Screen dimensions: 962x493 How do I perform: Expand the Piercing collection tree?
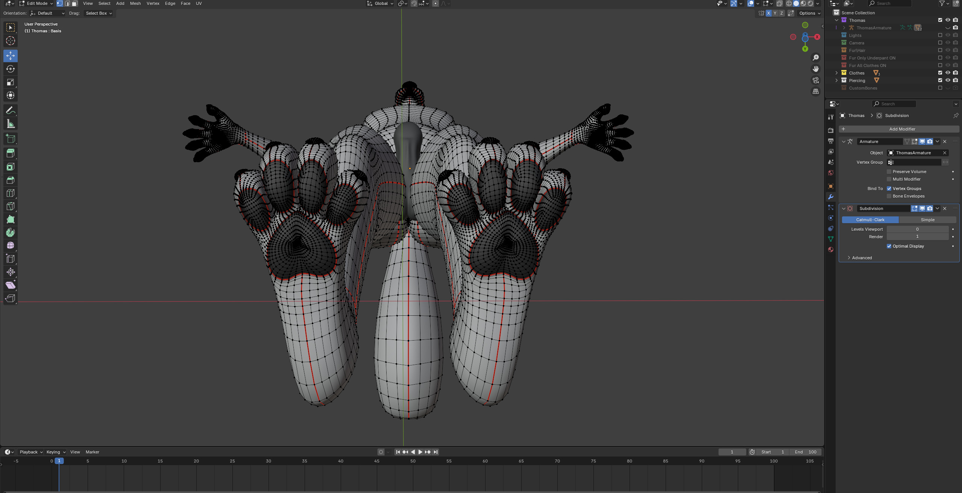(x=837, y=81)
